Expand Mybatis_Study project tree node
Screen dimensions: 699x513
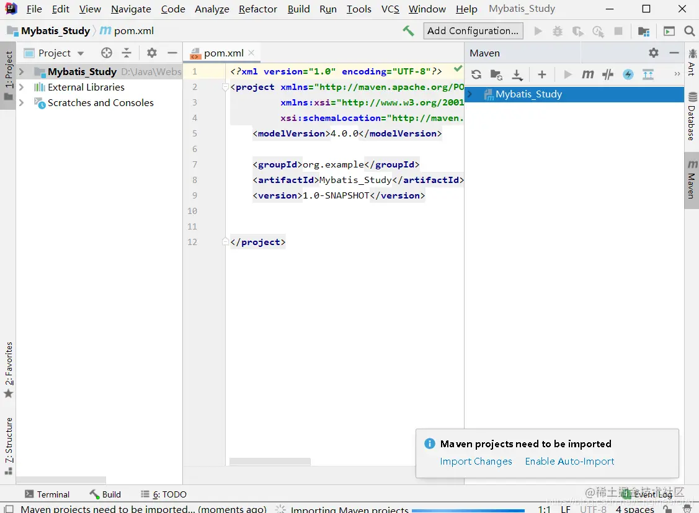tap(21, 71)
